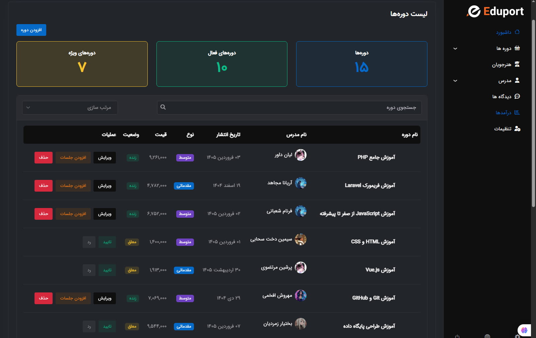Click the price ۹,۲۶۱,۰۰۰ in PHP row

[158, 157]
